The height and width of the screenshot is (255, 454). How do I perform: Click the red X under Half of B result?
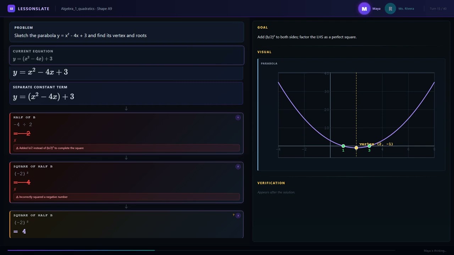pos(15,141)
